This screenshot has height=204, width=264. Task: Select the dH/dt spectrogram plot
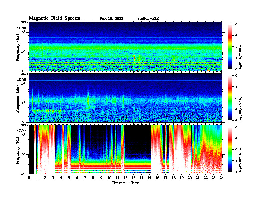(125, 46)
